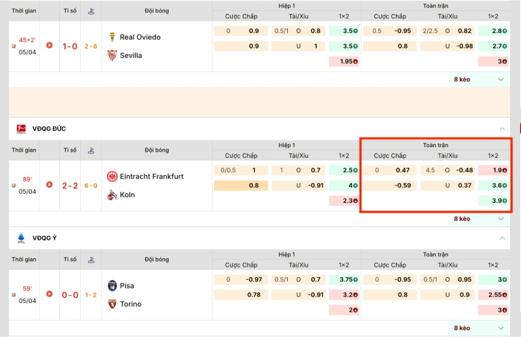The height and width of the screenshot is (337, 521).
Task: Collapse the VĐQG Ý league section
Action: (501, 238)
